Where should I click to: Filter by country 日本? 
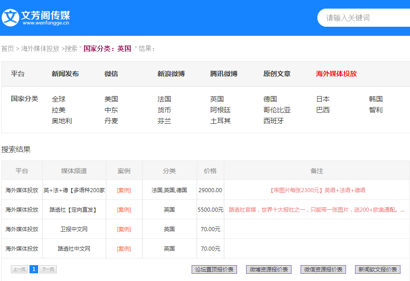coord(323,99)
